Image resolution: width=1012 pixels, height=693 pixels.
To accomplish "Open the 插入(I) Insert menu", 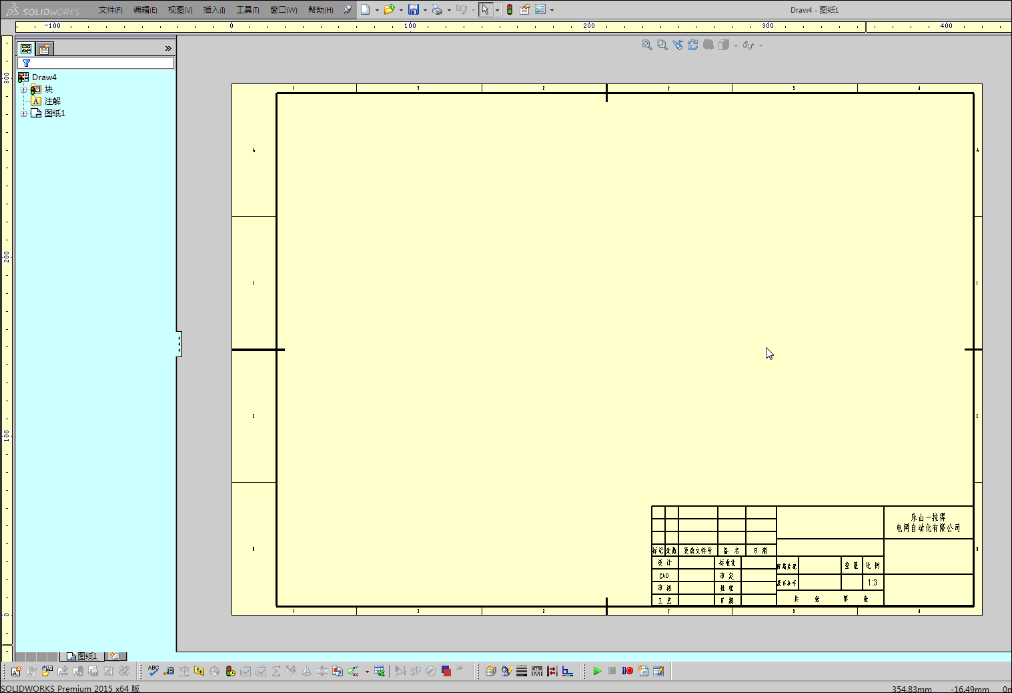I will 214,10.
